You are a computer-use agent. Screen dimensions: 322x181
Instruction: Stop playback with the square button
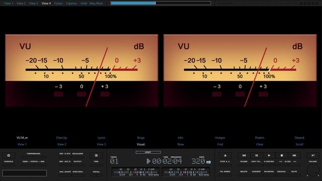point(282,155)
